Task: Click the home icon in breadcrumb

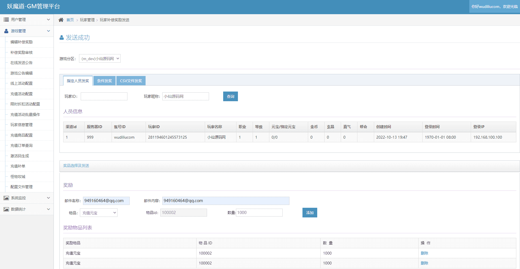Action: point(61,20)
